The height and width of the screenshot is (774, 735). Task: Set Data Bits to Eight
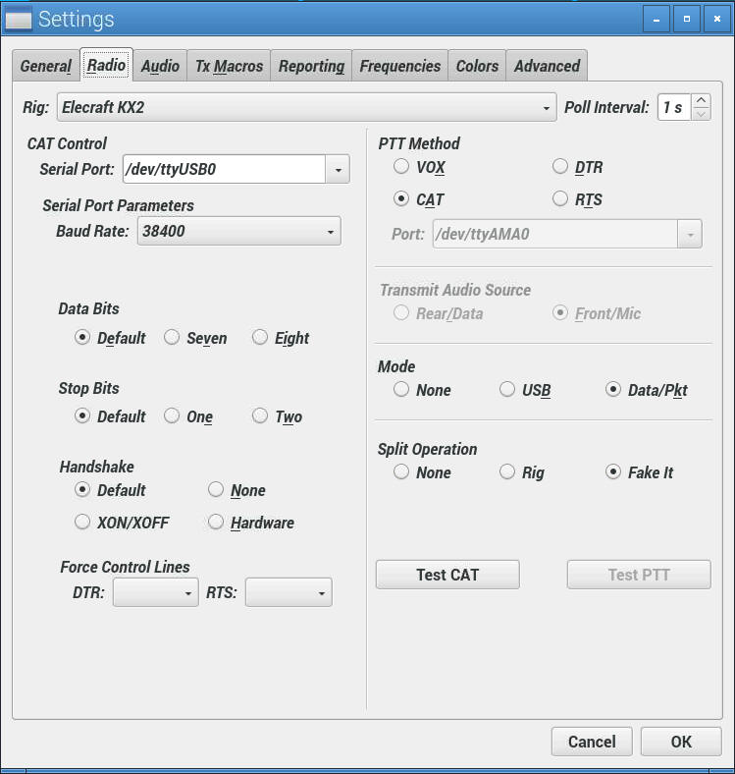260,338
